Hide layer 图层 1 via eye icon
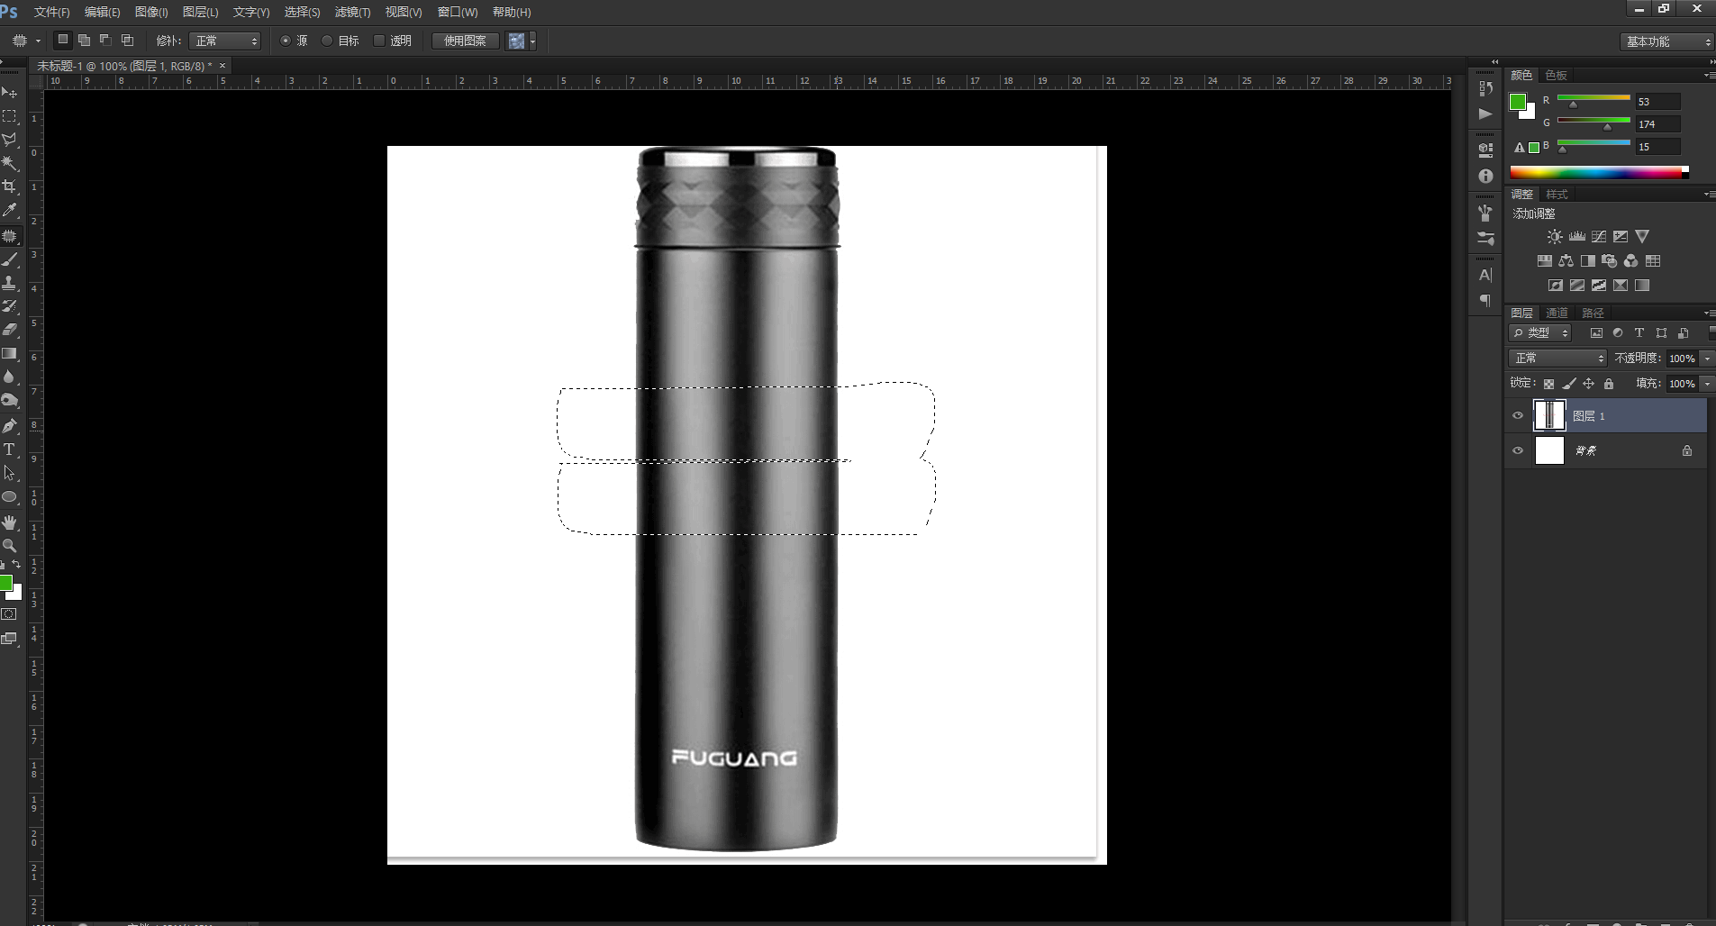The height and width of the screenshot is (926, 1716). point(1518,415)
